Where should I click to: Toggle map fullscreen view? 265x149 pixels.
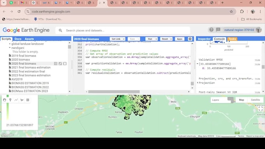tap(260, 109)
